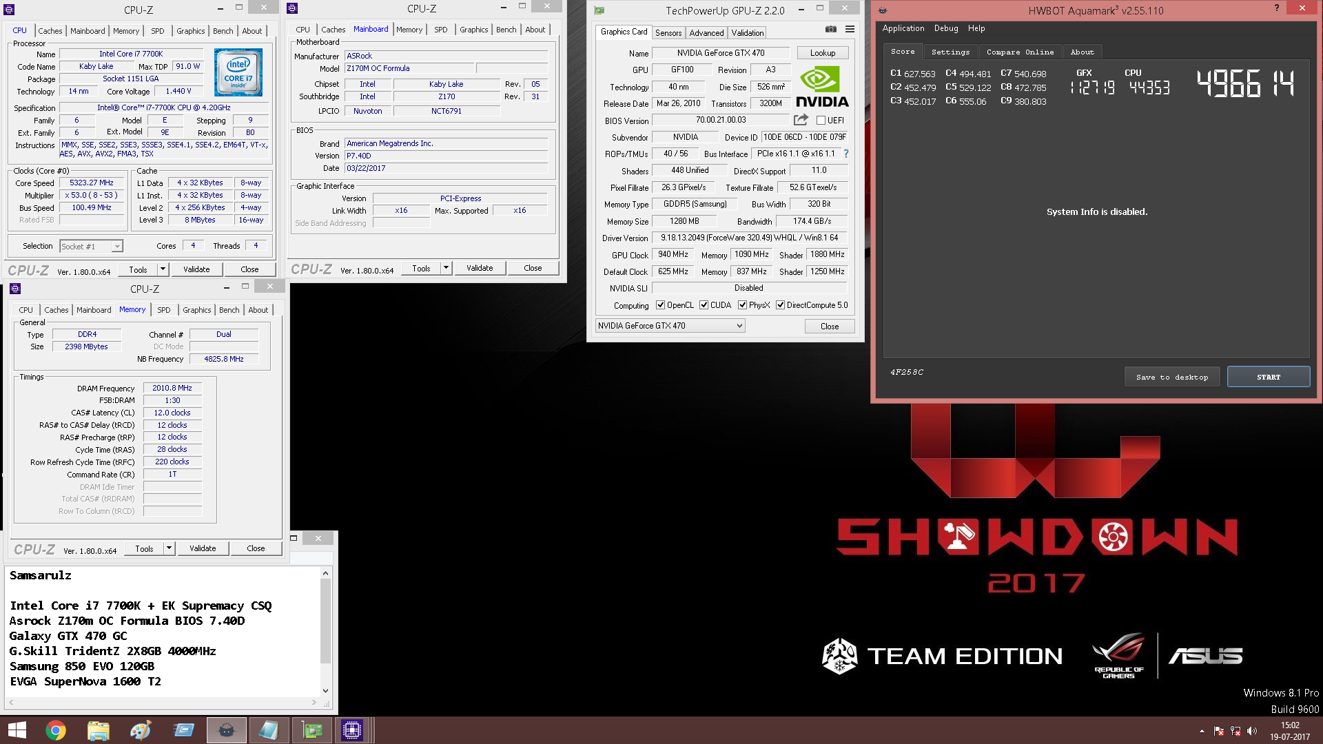1323x744 pixels.
Task: Open the Validation tab in GPU-Z
Action: click(x=747, y=32)
